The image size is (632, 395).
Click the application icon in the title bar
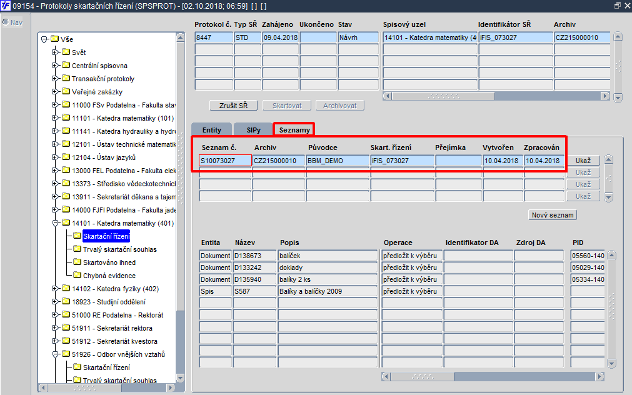pyautogui.click(x=6, y=6)
